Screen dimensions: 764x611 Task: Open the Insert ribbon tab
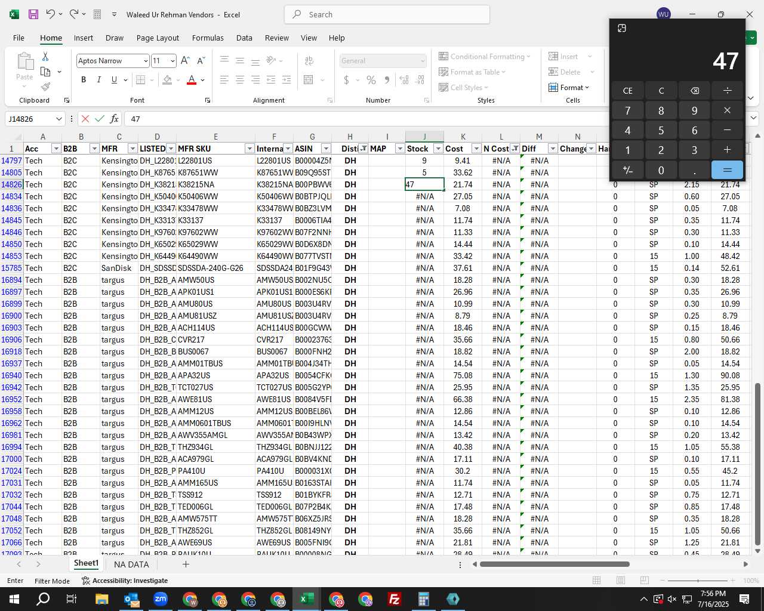[84, 38]
